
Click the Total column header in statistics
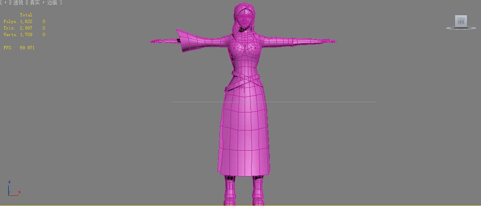click(x=26, y=15)
